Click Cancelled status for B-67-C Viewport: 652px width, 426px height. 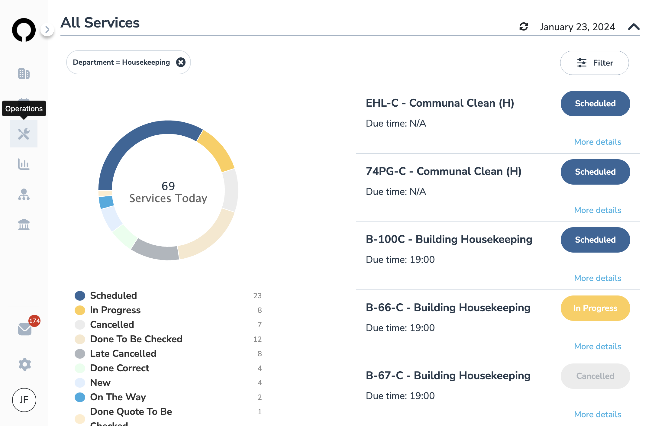[595, 376]
